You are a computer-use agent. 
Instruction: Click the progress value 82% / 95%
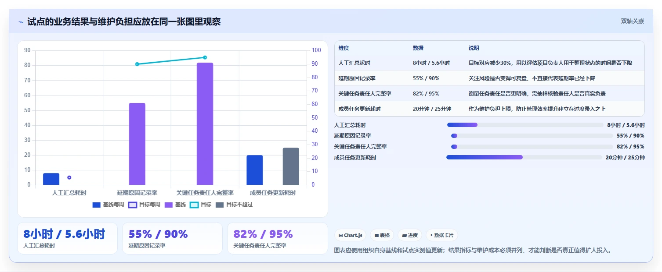(630, 147)
